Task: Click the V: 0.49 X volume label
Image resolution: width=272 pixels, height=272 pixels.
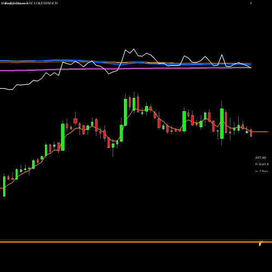Action: 262,164
